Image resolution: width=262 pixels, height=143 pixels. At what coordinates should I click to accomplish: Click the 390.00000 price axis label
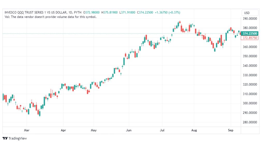tap(250, 19)
